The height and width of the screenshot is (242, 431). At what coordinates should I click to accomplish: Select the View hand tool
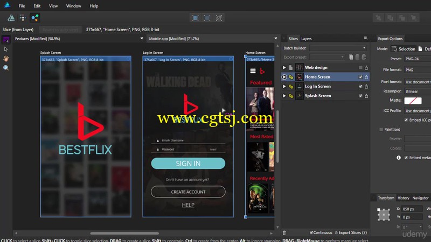(x=6, y=59)
